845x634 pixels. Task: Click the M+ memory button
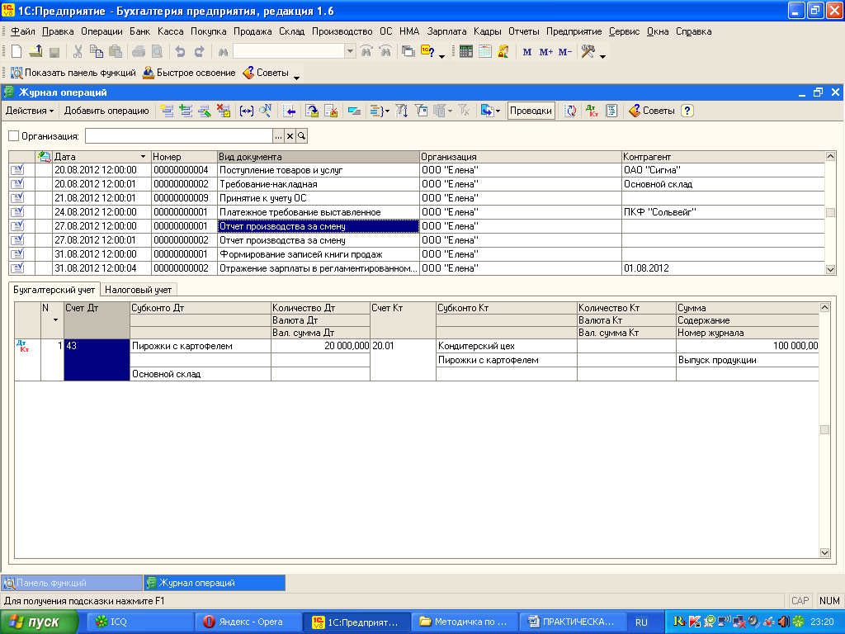(x=546, y=52)
